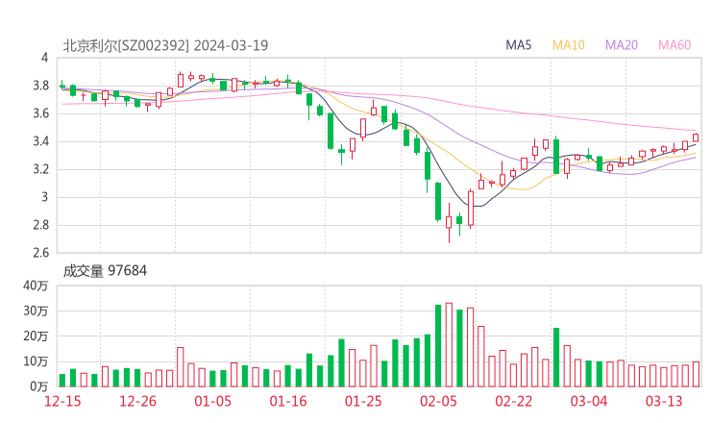Select the 02-05 date axis label
The width and height of the screenshot is (711, 423).
point(438,401)
